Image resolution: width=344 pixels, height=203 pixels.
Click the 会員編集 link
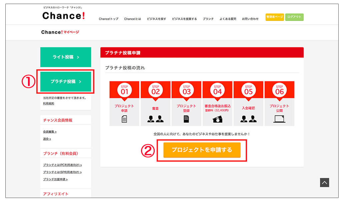(x=50, y=132)
